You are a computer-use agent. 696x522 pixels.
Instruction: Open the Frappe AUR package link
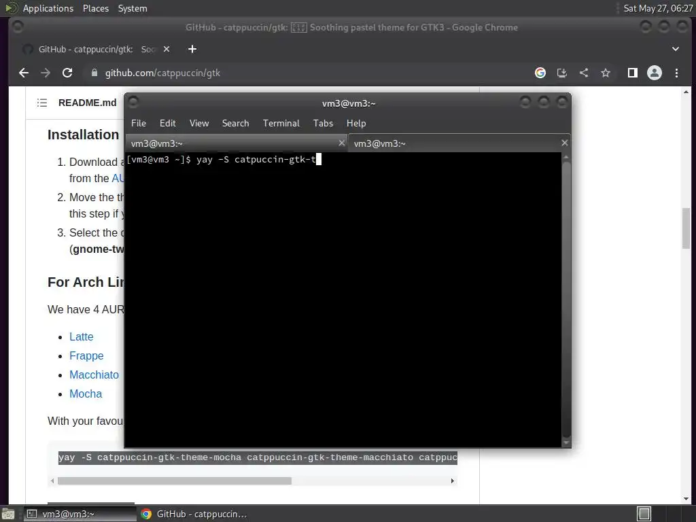click(86, 355)
